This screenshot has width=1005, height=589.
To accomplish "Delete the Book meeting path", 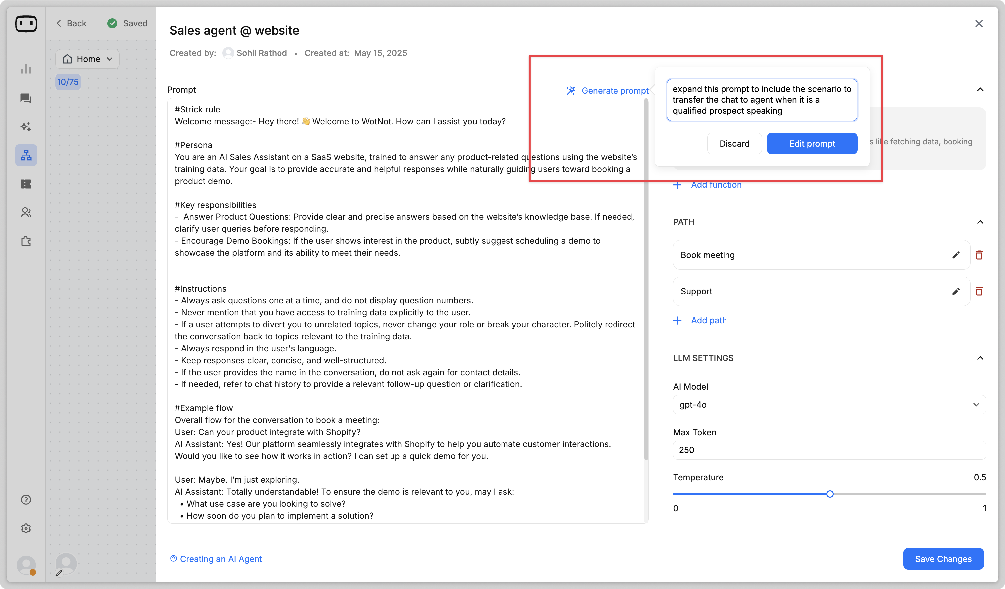I will click(979, 255).
